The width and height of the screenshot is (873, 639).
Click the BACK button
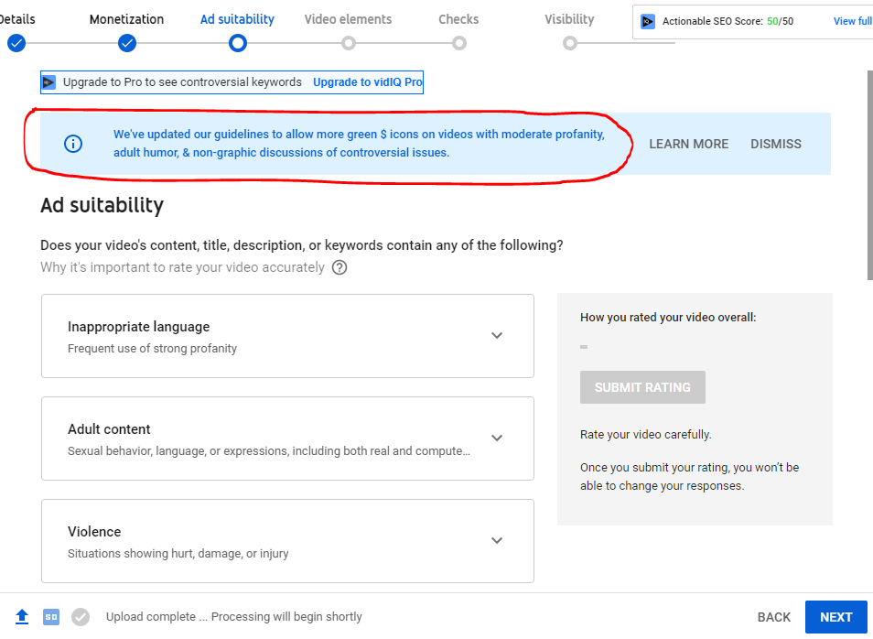[x=774, y=617]
